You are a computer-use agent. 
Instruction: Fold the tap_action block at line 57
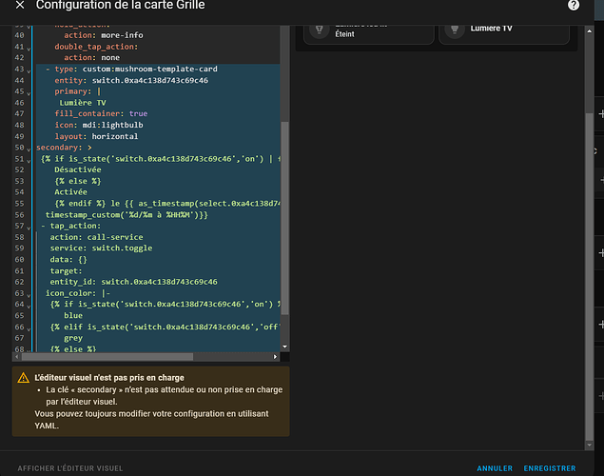(x=29, y=228)
